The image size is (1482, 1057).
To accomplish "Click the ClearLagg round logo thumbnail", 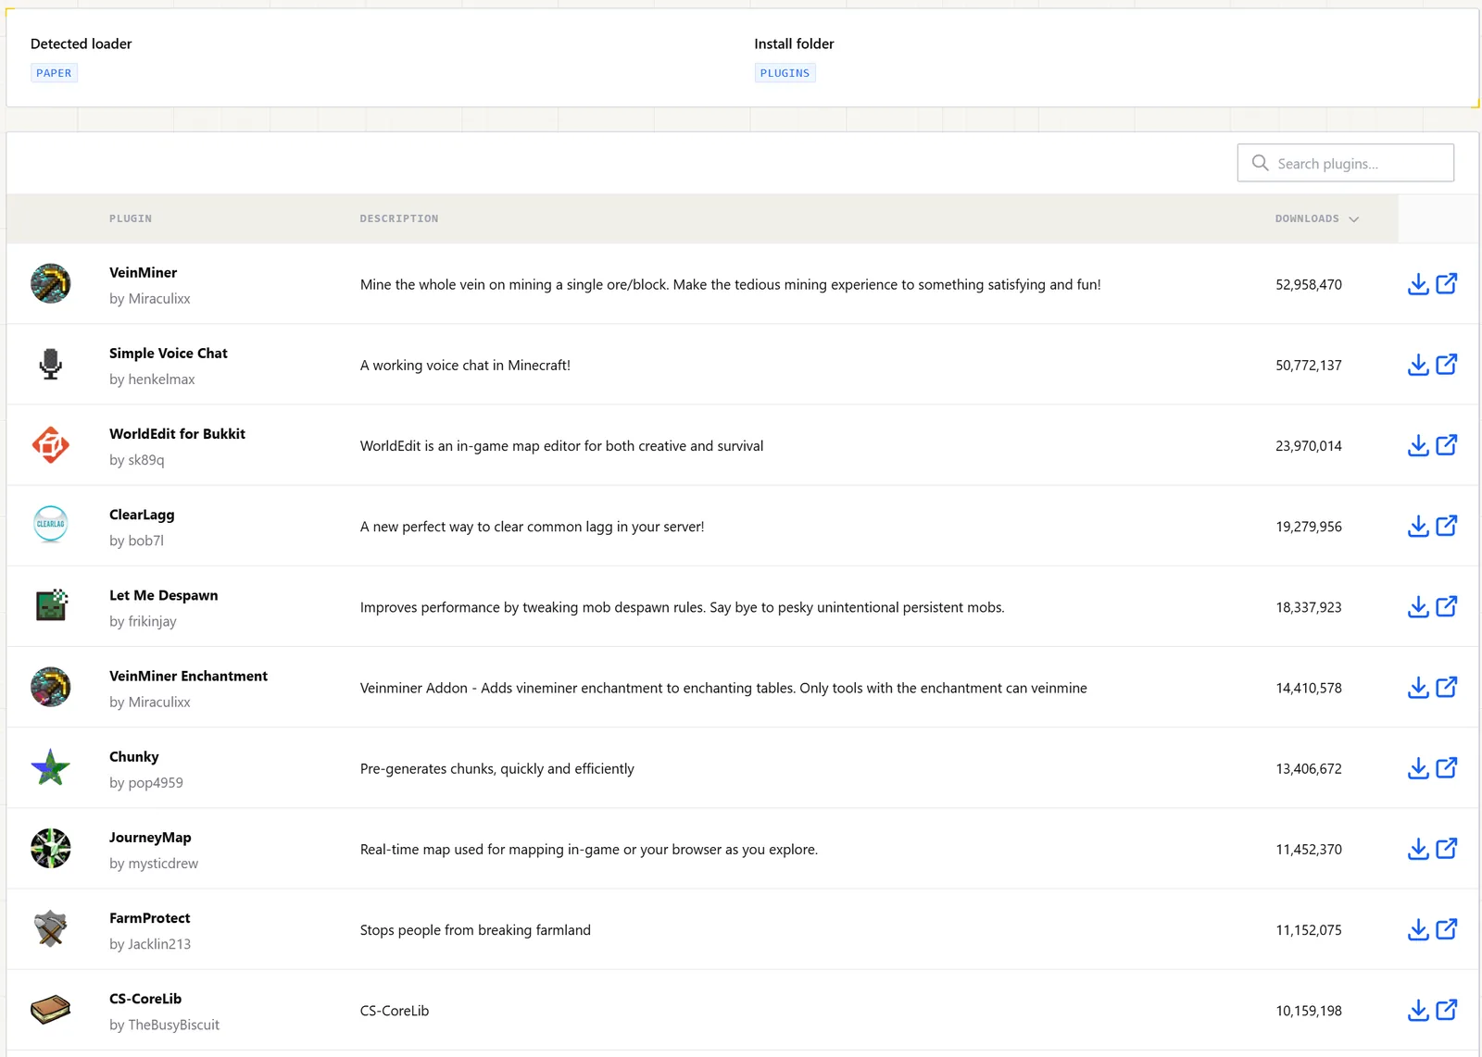I will pos(51,526).
